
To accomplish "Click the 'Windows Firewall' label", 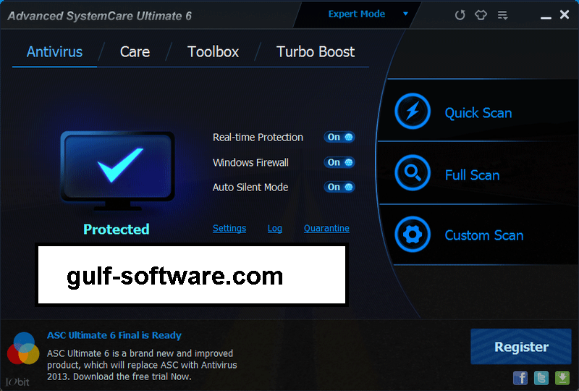I will [x=250, y=163].
